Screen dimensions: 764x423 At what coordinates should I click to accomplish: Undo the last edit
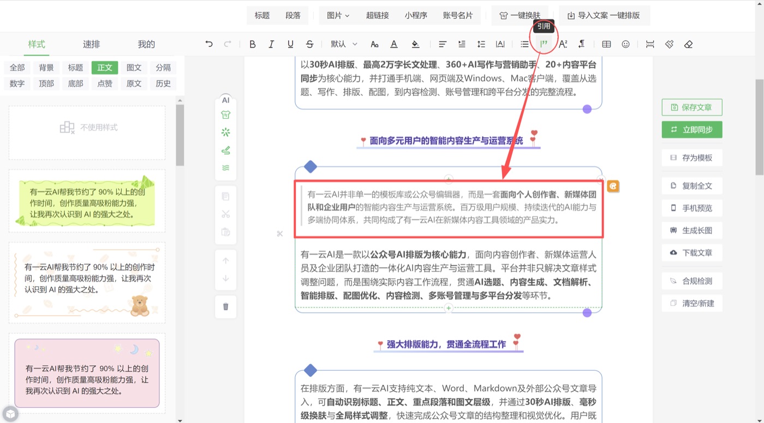coord(209,44)
